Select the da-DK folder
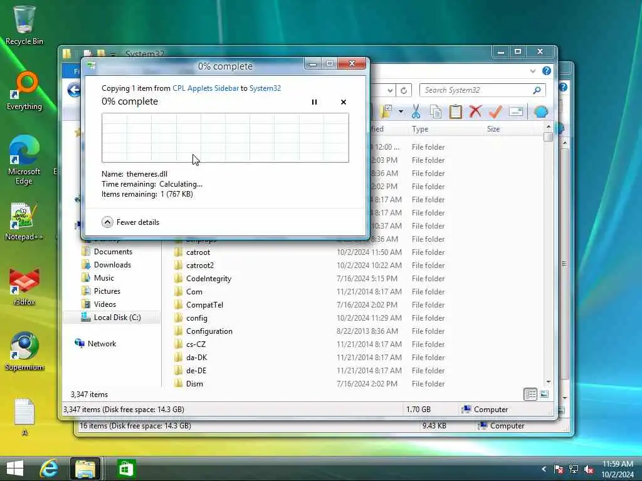The image size is (642, 481). (x=196, y=357)
